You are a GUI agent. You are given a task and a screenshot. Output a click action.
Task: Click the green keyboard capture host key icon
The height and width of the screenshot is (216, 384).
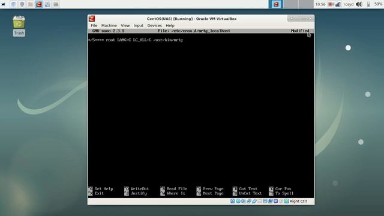pyautogui.click(x=286, y=201)
